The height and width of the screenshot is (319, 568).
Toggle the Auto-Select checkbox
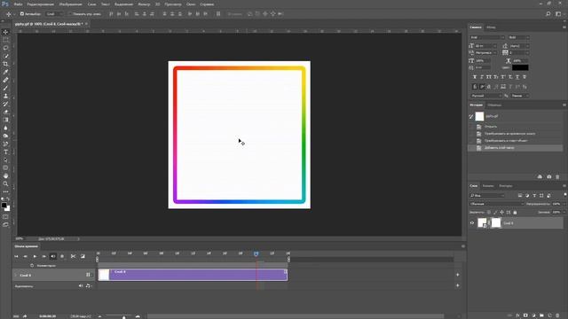(x=21, y=14)
